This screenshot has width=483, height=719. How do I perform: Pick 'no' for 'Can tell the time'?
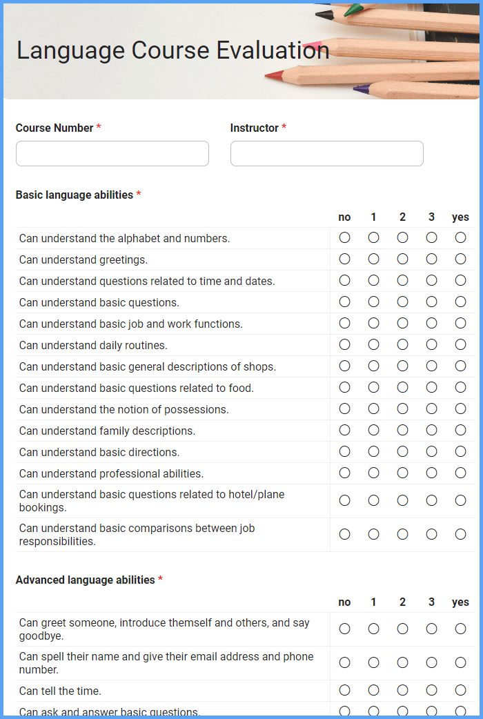pos(344,691)
